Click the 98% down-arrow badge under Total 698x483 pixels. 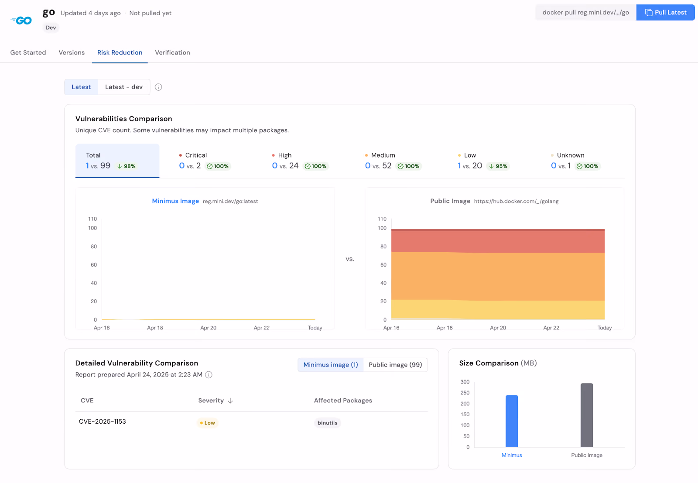(127, 166)
